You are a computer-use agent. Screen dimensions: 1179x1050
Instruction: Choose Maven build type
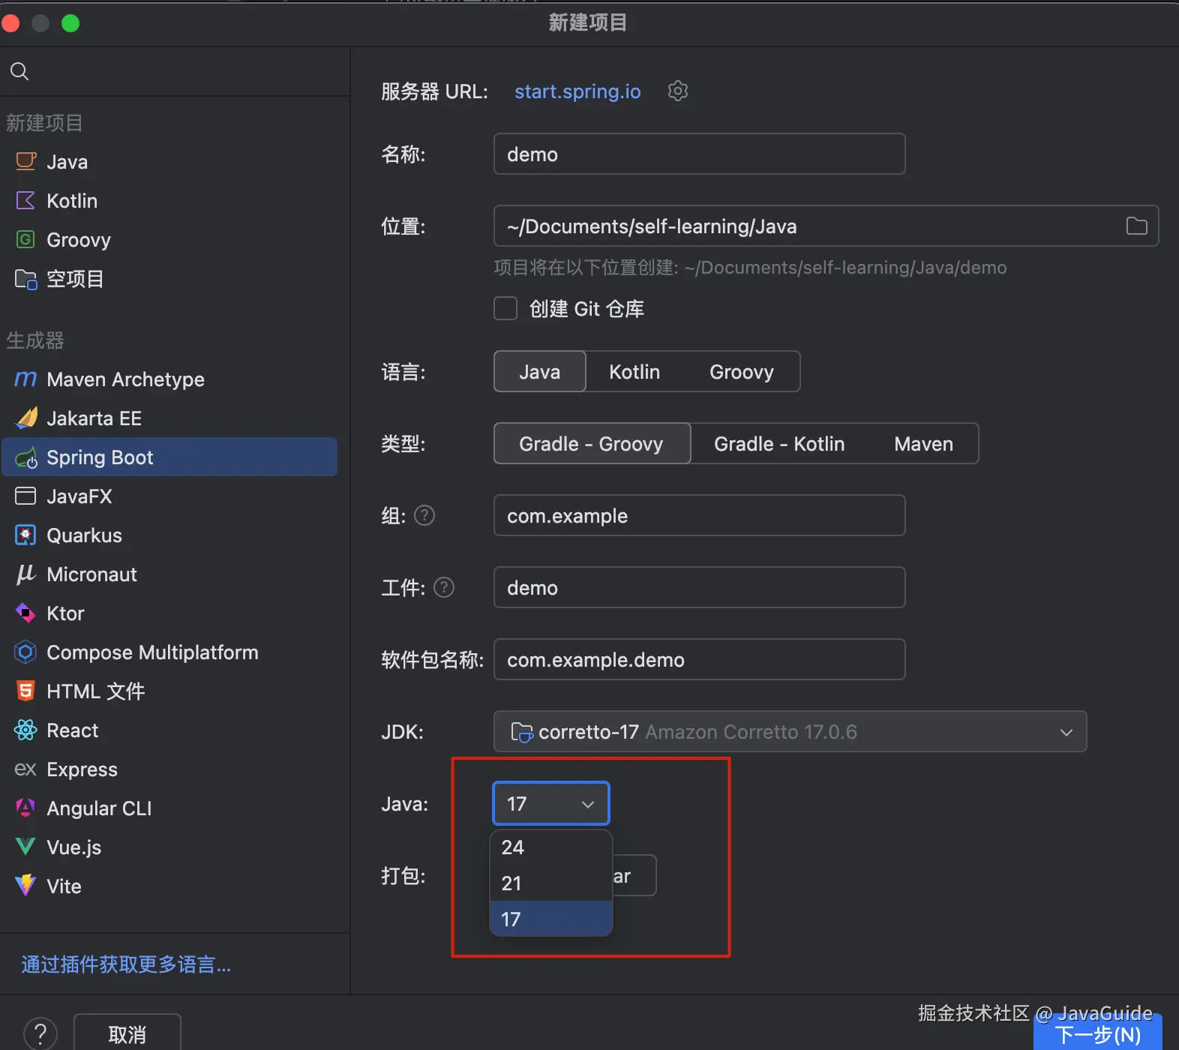coord(923,443)
